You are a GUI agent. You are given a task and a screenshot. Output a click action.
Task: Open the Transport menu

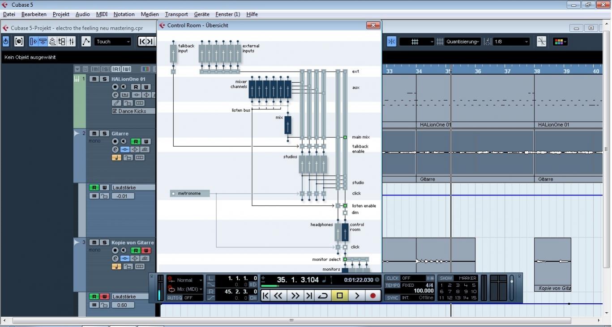click(x=176, y=14)
